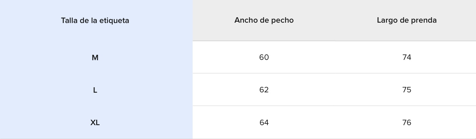Select size M label cell
The width and height of the screenshot is (476, 139).
click(x=95, y=58)
